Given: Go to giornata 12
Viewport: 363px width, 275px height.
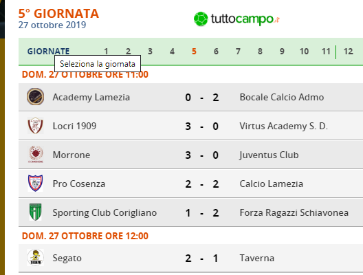Looking at the screenshot, I should (348, 51).
